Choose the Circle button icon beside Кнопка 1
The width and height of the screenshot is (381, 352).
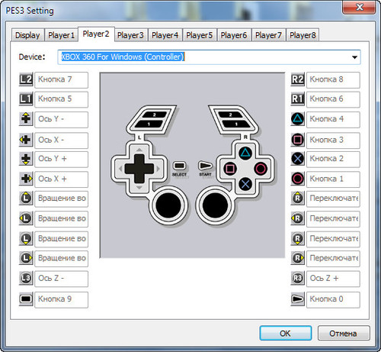(x=298, y=179)
